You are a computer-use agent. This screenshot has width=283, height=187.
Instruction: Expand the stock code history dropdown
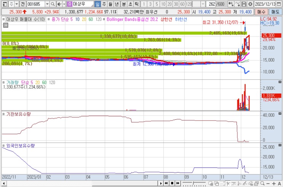[47, 4]
